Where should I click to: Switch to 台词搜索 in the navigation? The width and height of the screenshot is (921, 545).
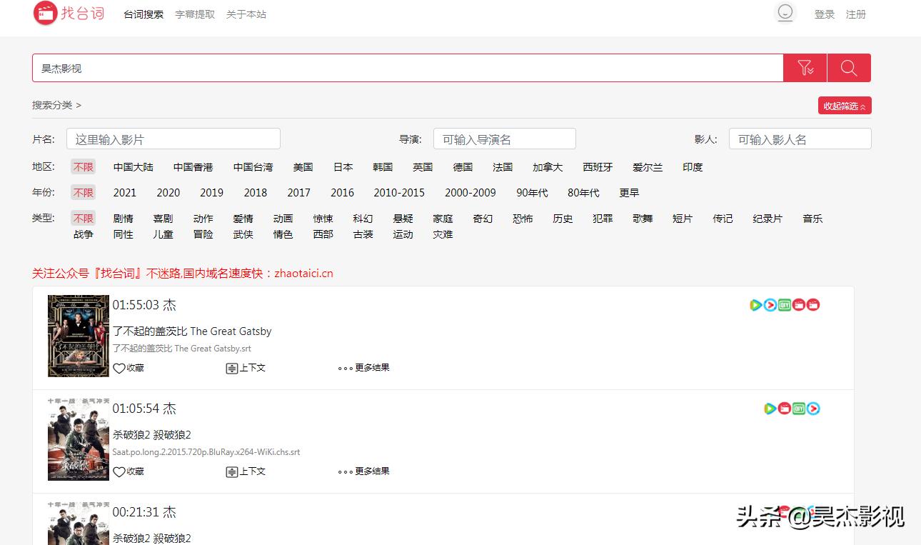point(143,14)
